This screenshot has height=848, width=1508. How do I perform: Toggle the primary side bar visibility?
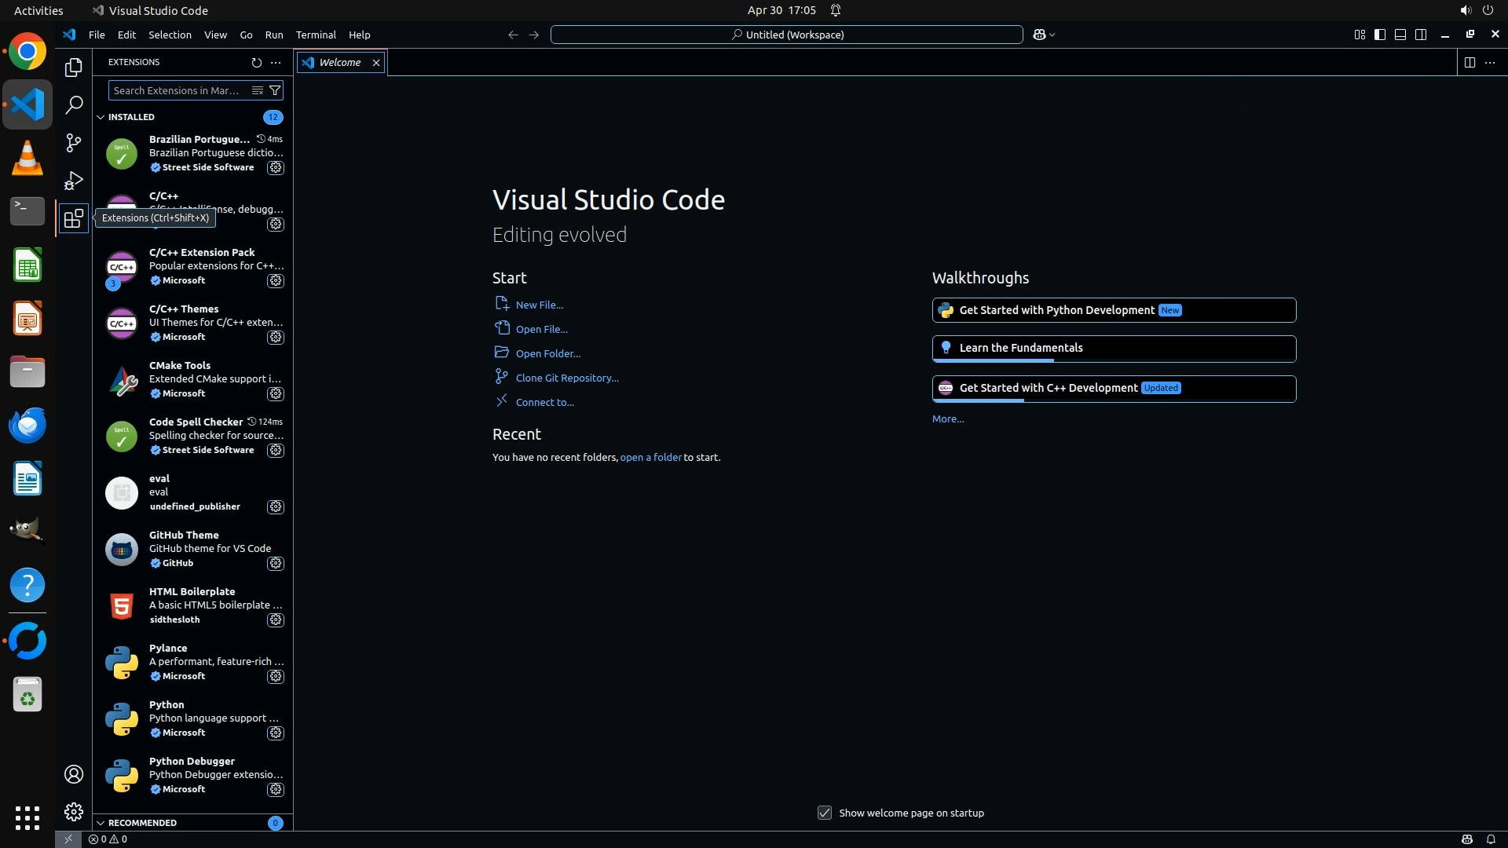(x=1380, y=35)
